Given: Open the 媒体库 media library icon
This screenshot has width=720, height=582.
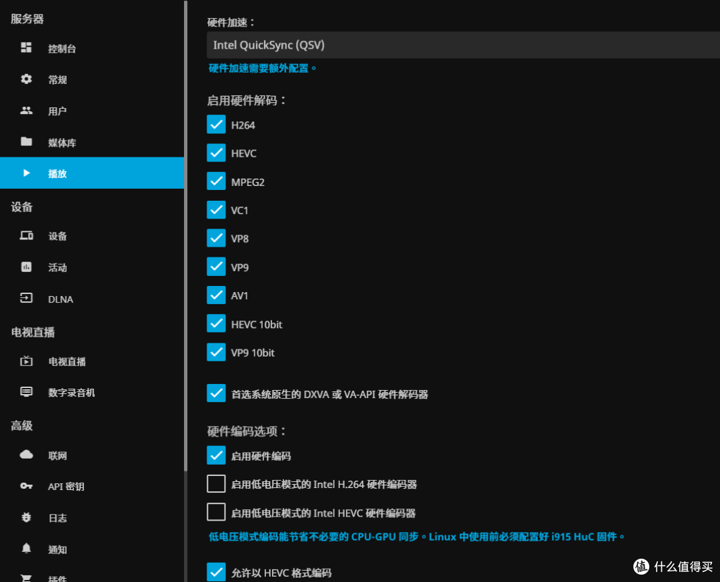Looking at the screenshot, I should click(27, 142).
